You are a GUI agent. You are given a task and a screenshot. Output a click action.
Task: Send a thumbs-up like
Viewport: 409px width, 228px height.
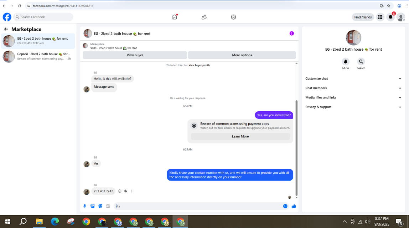point(294,206)
